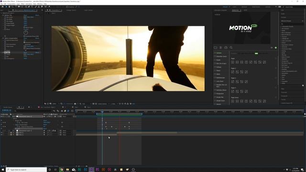Apply the second preset in the Right 3 row
306x172 pixels.
[x=237, y=82]
